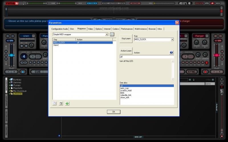Image resolution: width=228 pixels, height=142 pixels.
Task: Click the Ma musique folder icon
Action: pos(12,91)
